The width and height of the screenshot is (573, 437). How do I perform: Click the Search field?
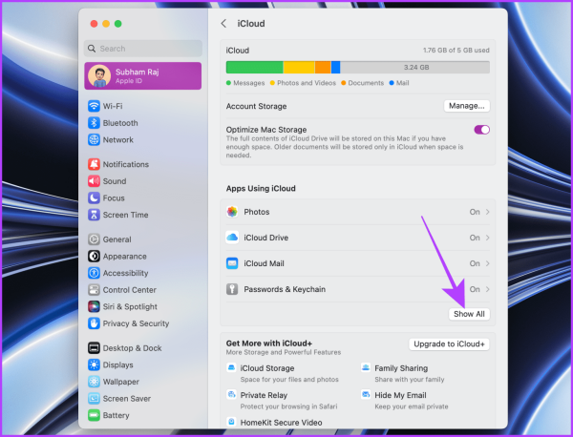(143, 49)
